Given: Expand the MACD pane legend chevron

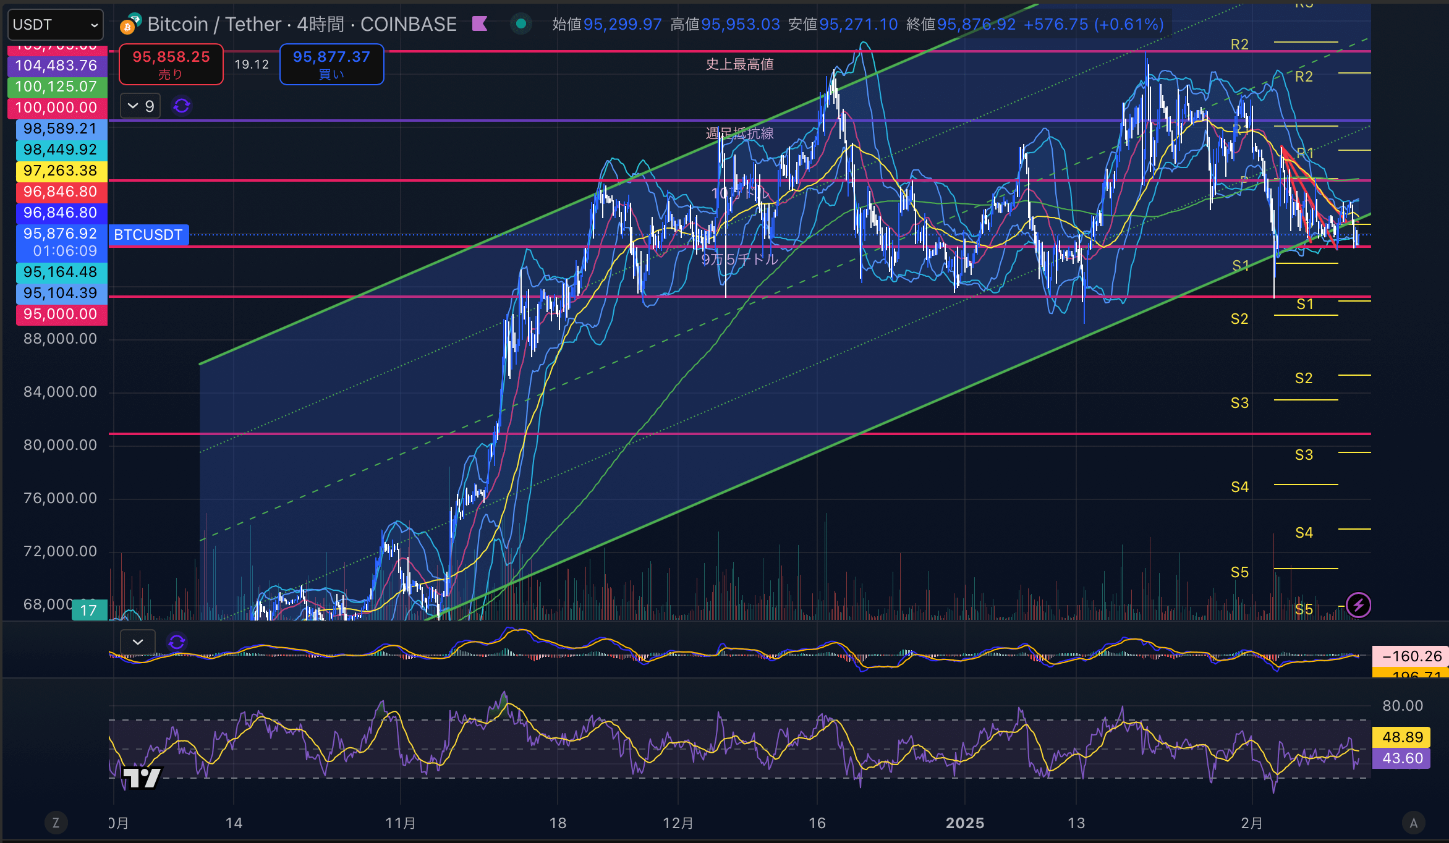Looking at the screenshot, I should click(x=138, y=642).
